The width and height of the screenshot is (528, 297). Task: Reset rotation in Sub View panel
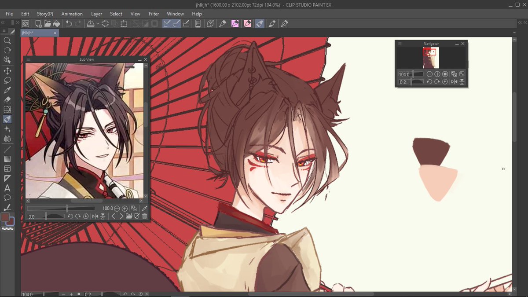[86, 216]
